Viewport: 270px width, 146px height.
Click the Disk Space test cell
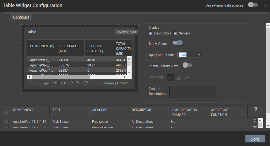(60, 121)
